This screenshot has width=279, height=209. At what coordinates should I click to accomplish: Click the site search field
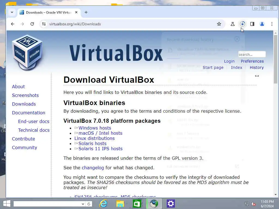point(252,54)
